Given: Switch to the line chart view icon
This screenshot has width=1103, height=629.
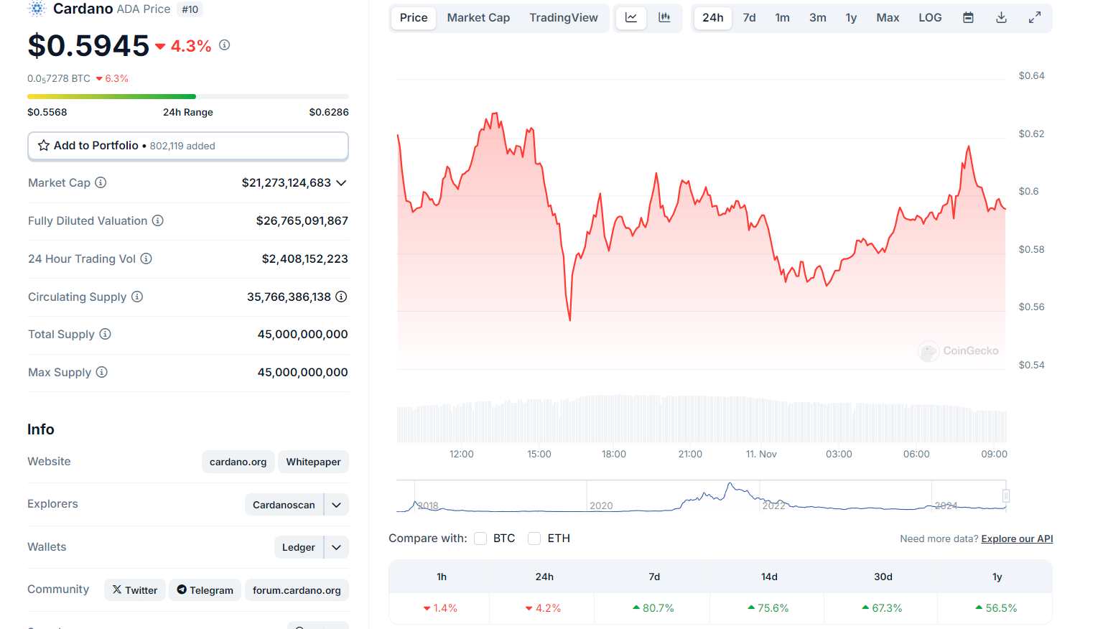Looking at the screenshot, I should 631,18.
